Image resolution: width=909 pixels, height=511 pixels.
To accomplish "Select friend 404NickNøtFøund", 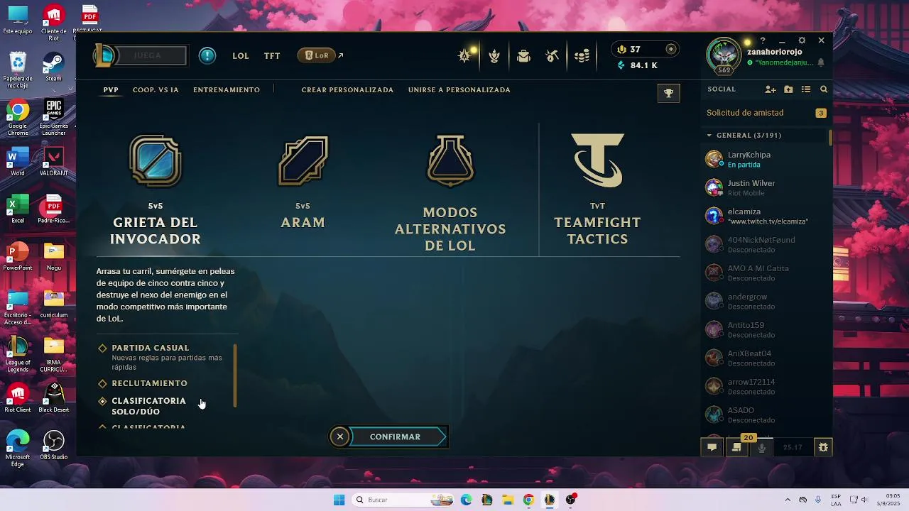I will click(x=766, y=244).
